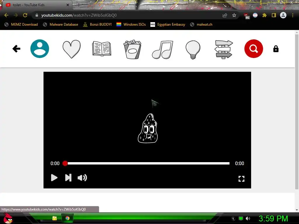This screenshot has height=224, width=299.
Task: Open File Explorer in taskbar
Action: click(55, 218)
